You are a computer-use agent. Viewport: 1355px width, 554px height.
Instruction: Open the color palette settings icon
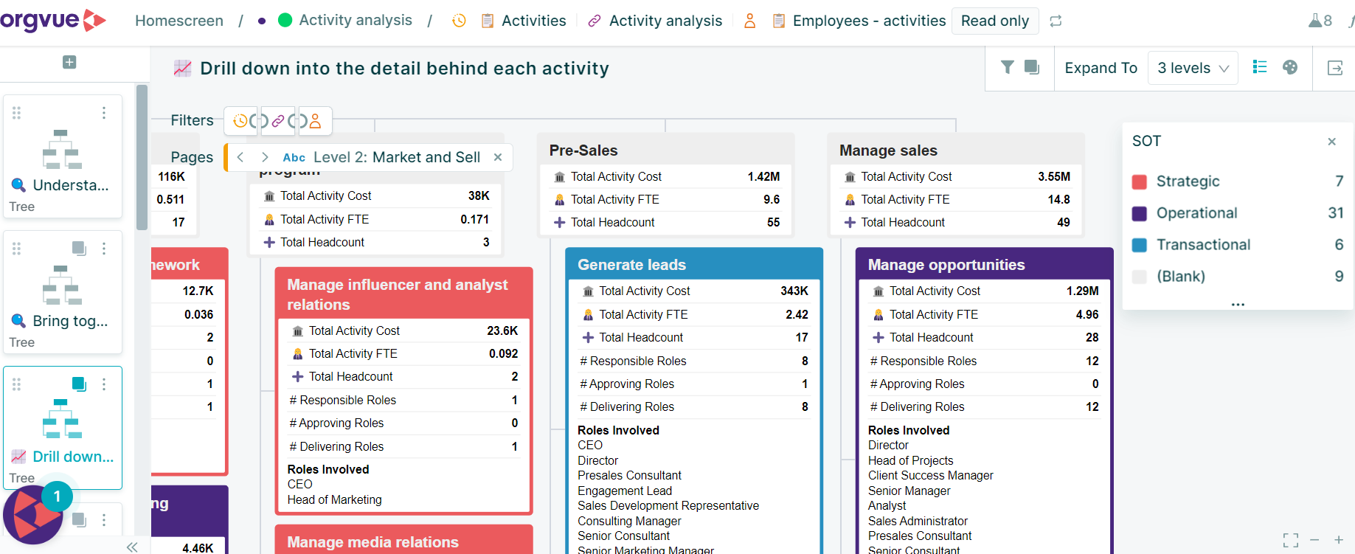click(1290, 67)
